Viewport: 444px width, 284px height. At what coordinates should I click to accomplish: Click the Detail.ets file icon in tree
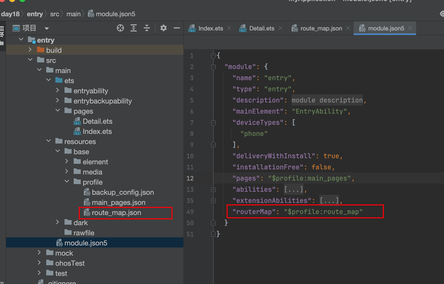pyautogui.click(x=77, y=121)
